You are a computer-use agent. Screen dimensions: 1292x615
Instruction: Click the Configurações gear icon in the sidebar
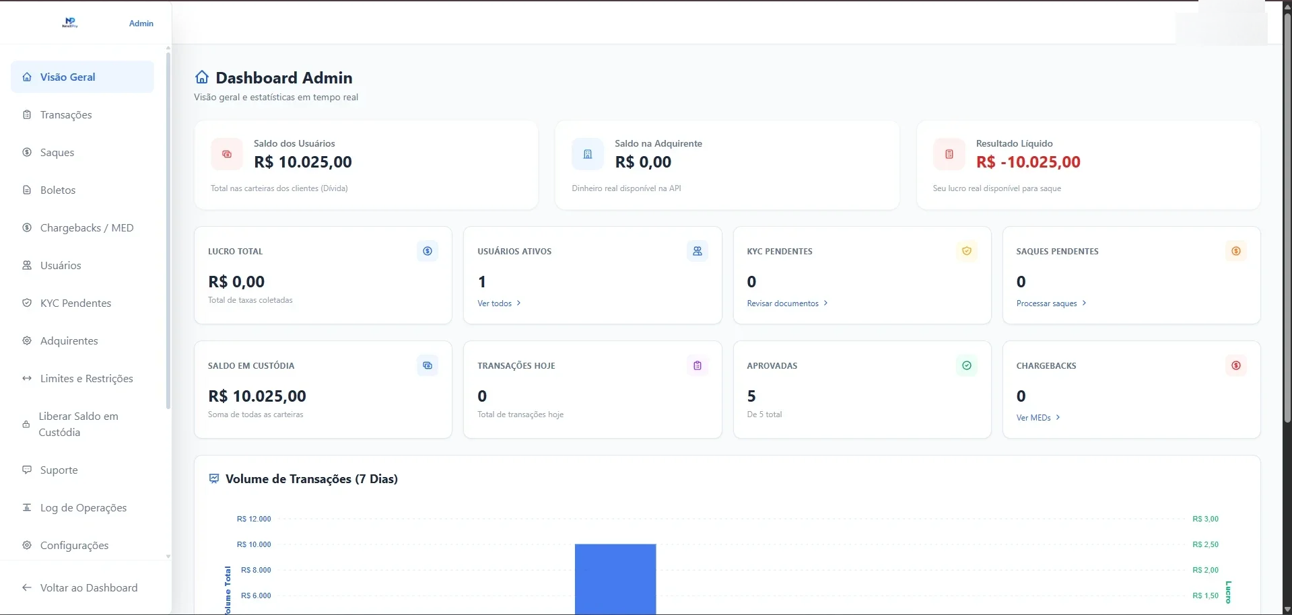27,545
